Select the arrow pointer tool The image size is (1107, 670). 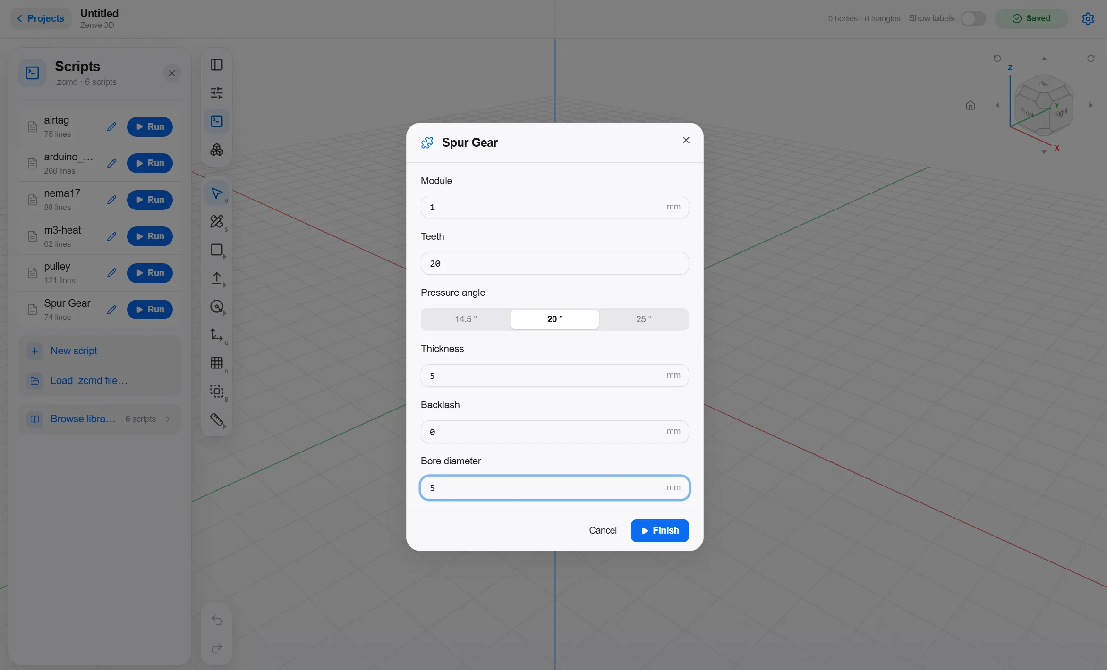217,193
